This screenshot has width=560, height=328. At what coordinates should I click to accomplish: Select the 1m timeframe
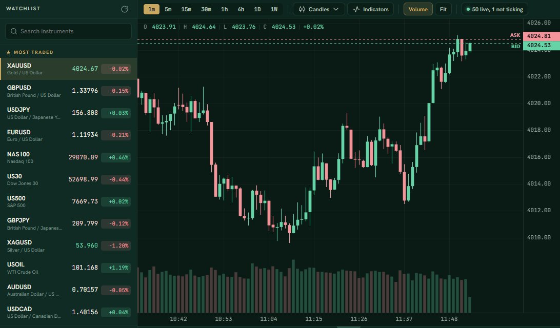coord(151,9)
